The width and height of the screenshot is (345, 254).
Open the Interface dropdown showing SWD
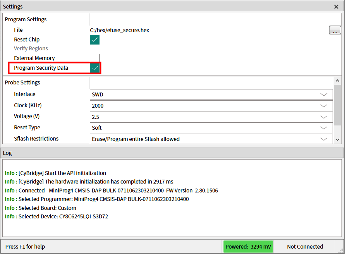coord(211,94)
